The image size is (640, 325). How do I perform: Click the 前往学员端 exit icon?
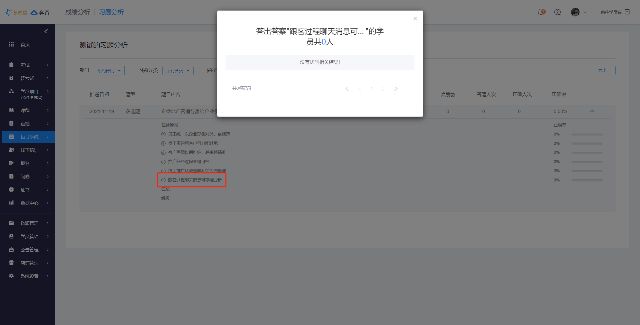pyautogui.click(x=627, y=12)
